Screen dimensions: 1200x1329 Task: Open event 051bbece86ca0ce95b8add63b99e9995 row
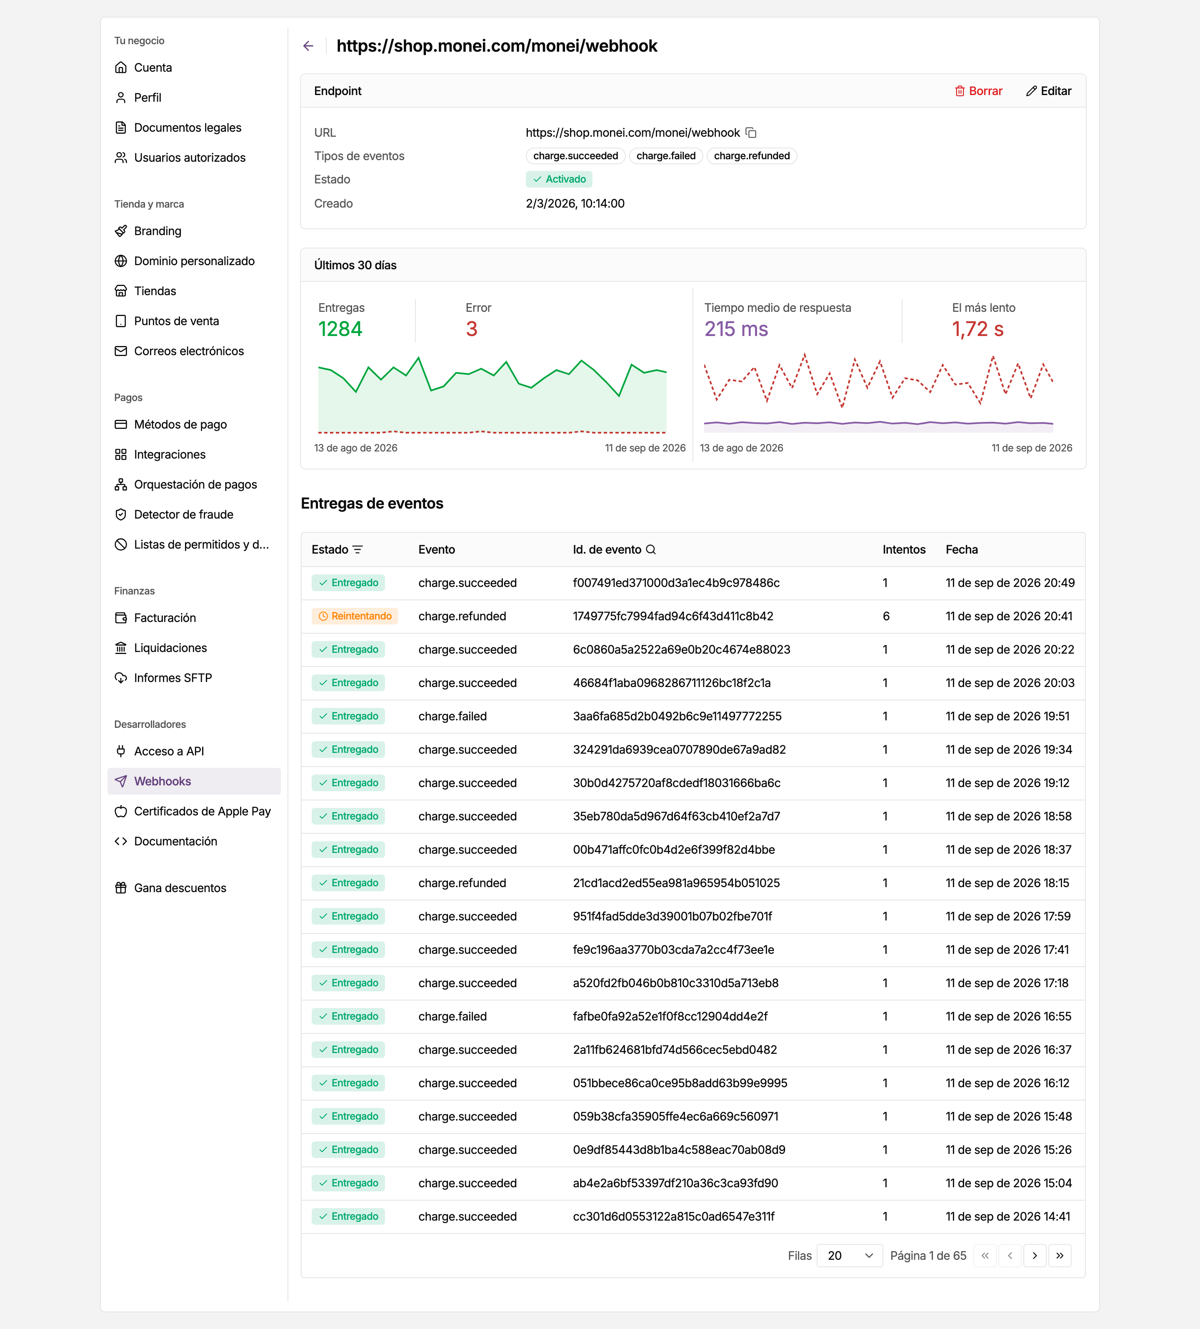692,1083
